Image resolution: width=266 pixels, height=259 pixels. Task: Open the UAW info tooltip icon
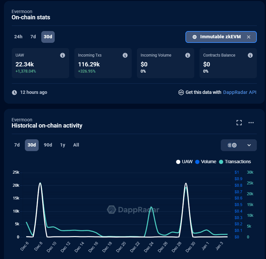pyautogui.click(x=63, y=55)
